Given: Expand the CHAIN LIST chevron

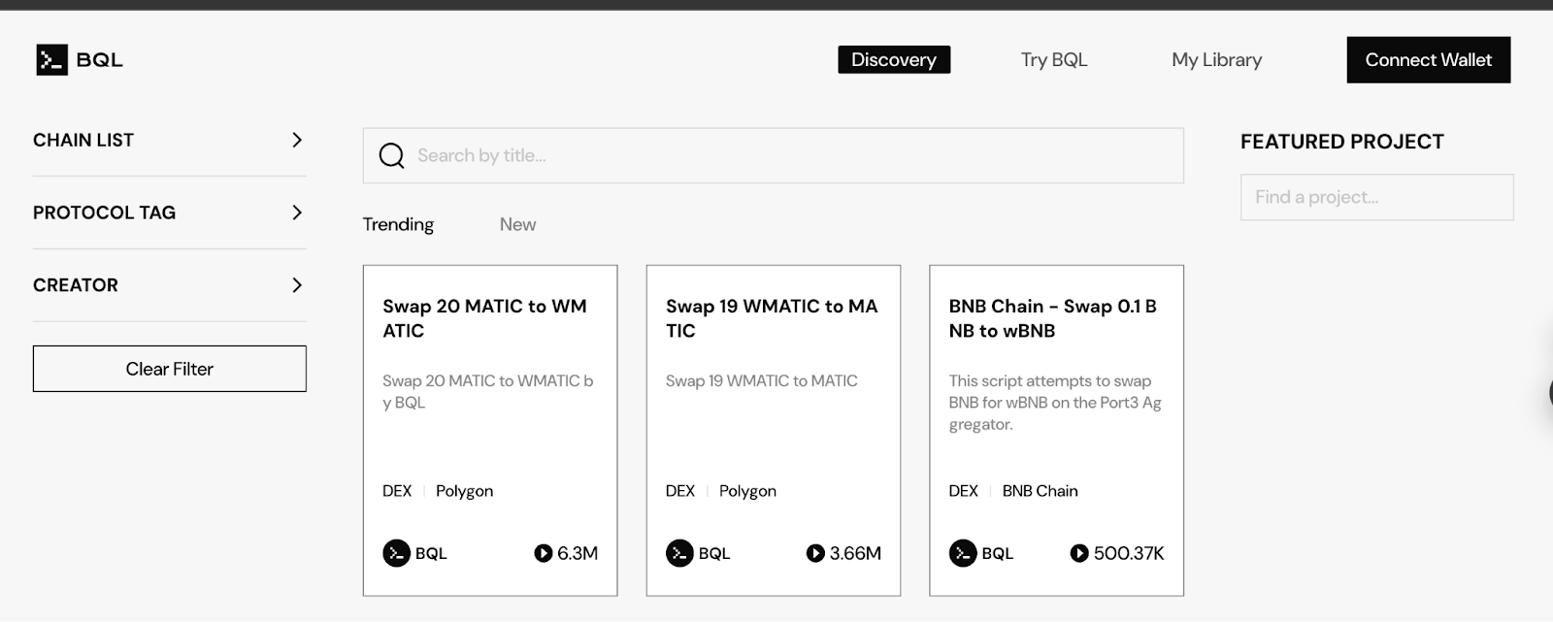Looking at the screenshot, I should pyautogui.click(x=297, y=140).
